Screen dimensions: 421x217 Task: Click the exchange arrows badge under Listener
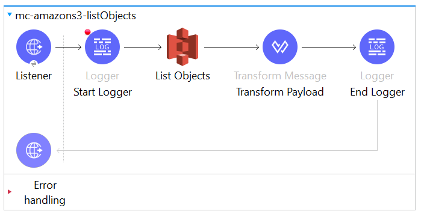[x=34, y=64]
